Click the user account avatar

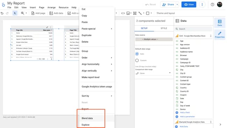(220, 5)
